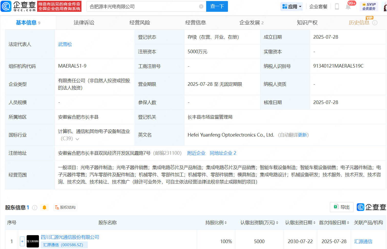Switch to 企业发展 tab

point(251,23)
